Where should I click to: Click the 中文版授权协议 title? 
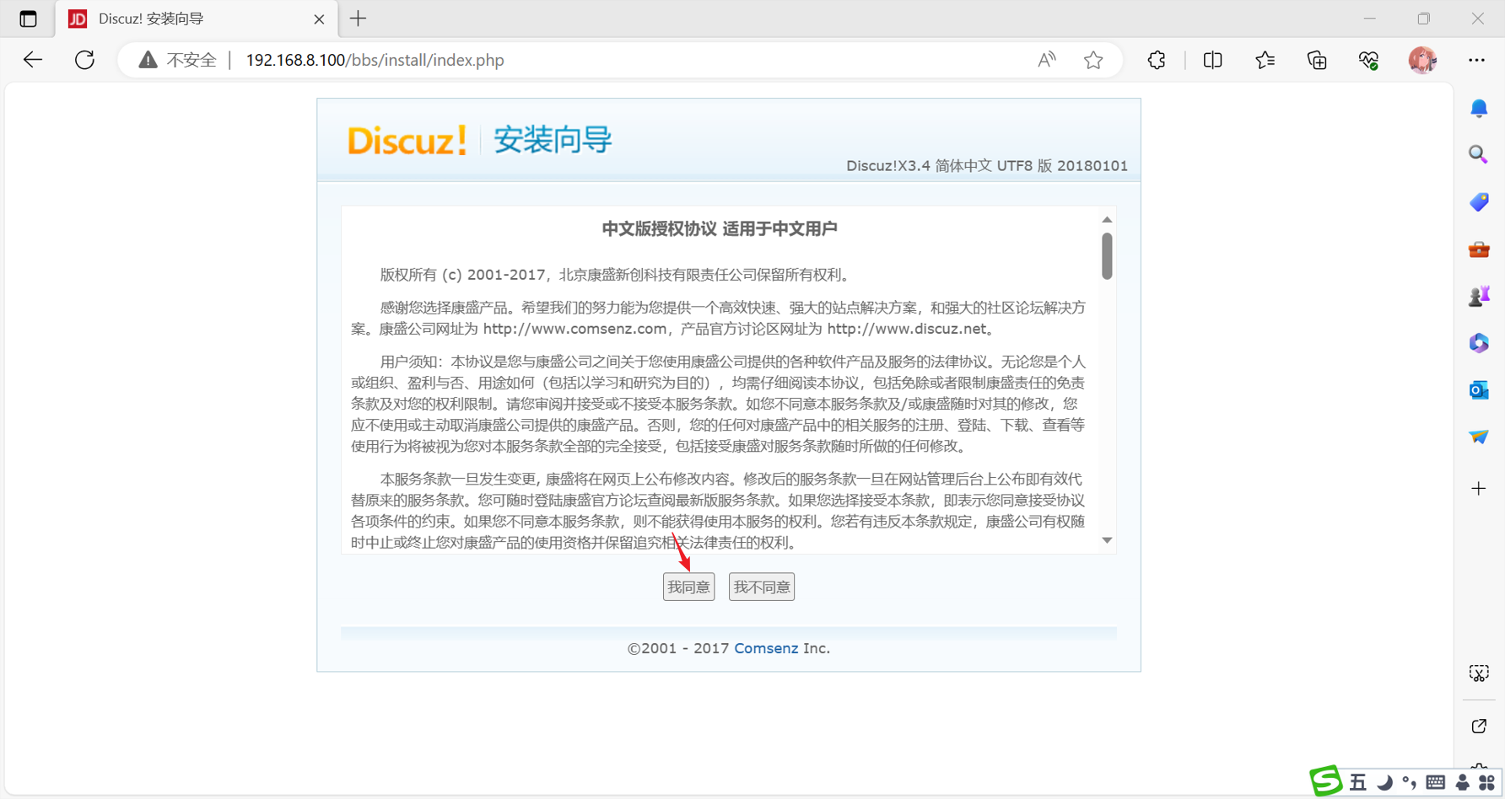pos(719,229)
